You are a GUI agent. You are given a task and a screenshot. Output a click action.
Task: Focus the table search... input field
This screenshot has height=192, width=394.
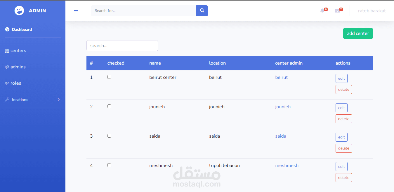[122, 46]
